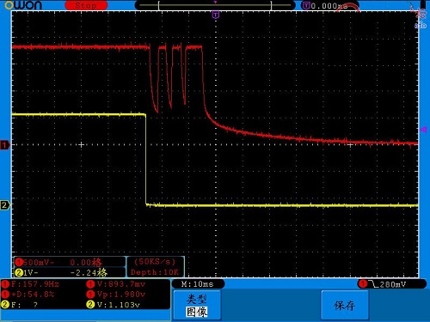Screen dimensions: 430x322
Task: Click the OWON logo
Action: 23,5
